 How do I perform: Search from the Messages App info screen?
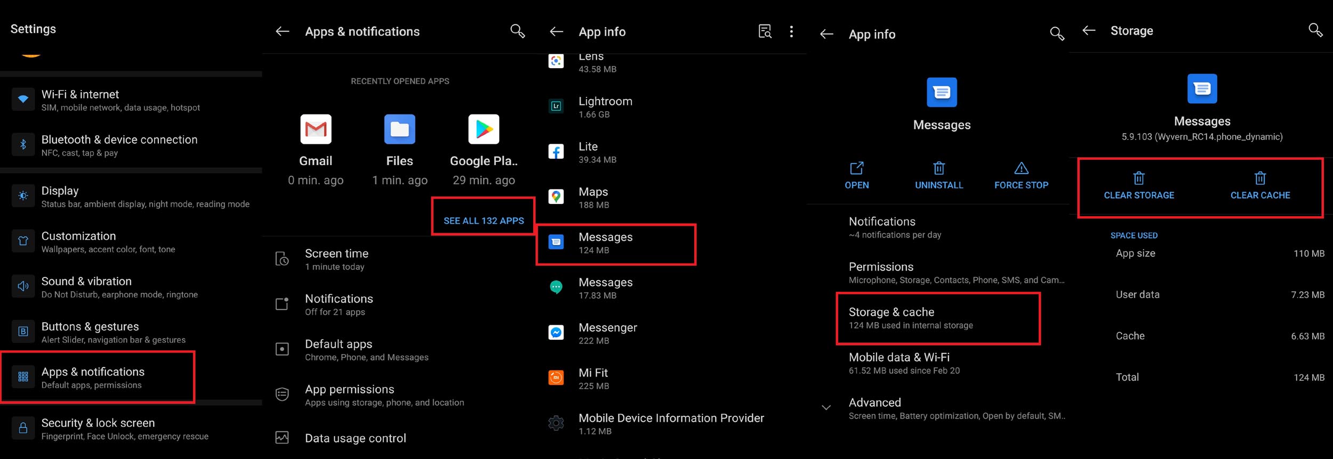(1057, 34)
